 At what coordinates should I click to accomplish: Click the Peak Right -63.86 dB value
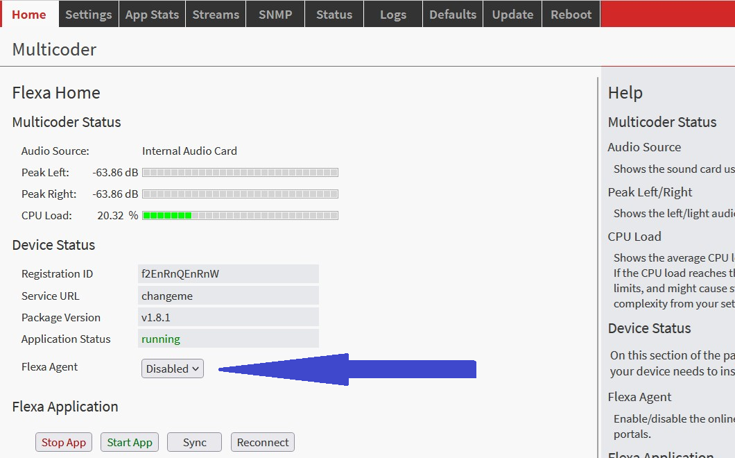coord(115,194)
